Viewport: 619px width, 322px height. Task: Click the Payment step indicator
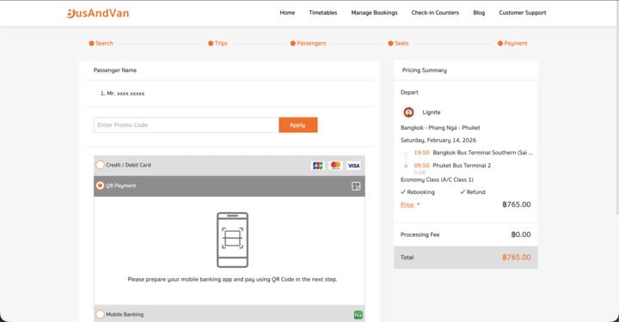click(512, 43)
